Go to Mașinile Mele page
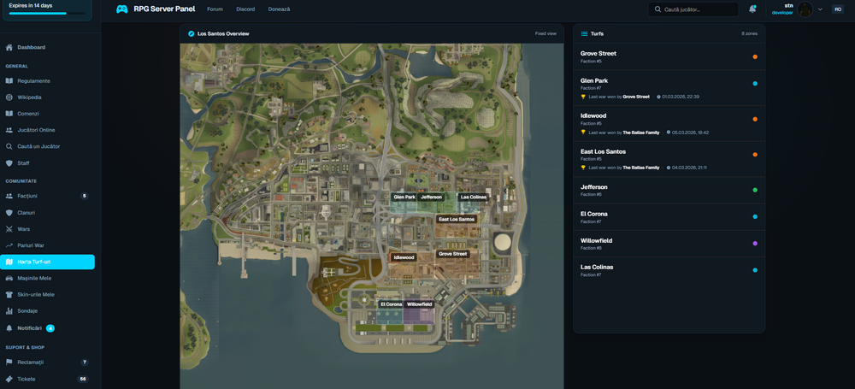This screenshot has width=855, height=389. 47,278
